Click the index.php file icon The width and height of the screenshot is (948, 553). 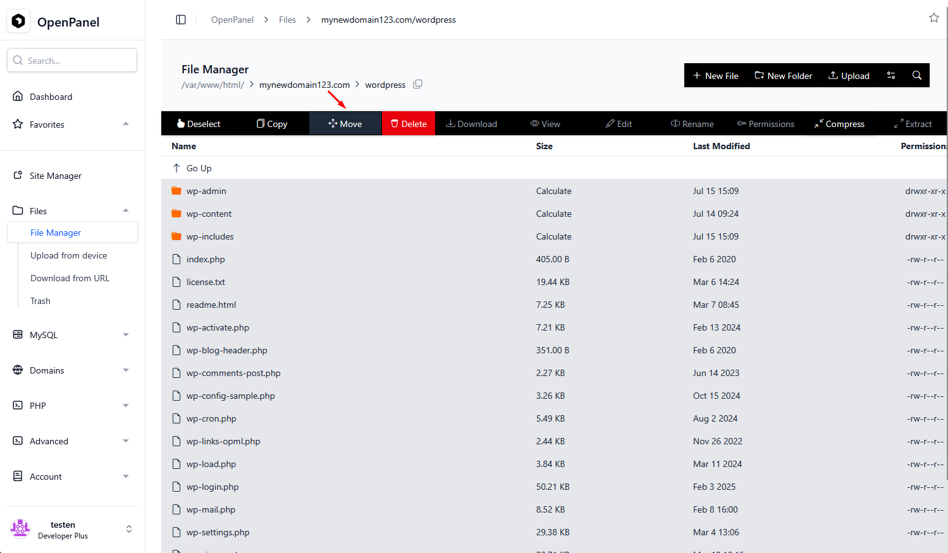tap(176, 259)
